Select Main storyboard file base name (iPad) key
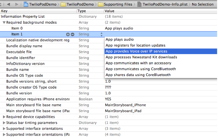 pos(38,111)
